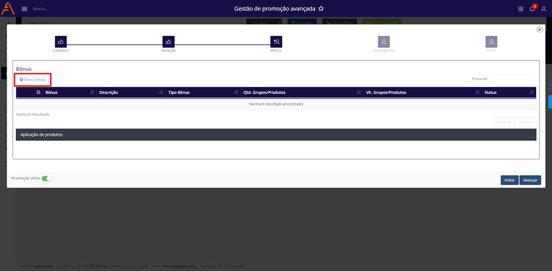Click the Cadastro step icon
This screenshot has width=552, height=271.
60,41
